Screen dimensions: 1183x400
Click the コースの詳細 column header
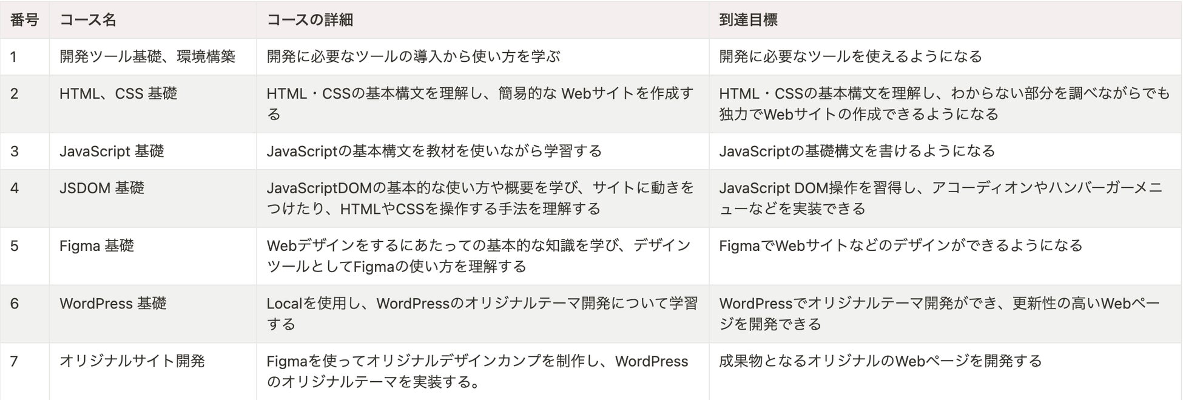point(310,20)
